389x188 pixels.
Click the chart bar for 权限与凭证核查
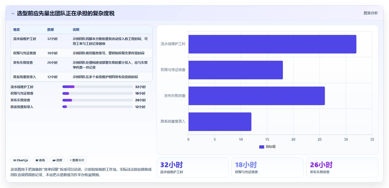(236, 70)
